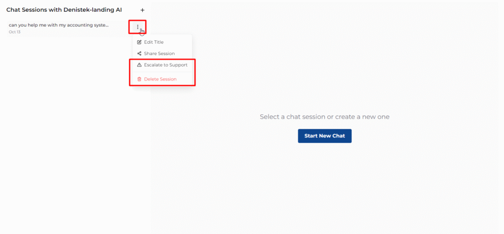Click the Oct 13 session date
This screenshot has width=504, height=234.
[x=15, y=32]
